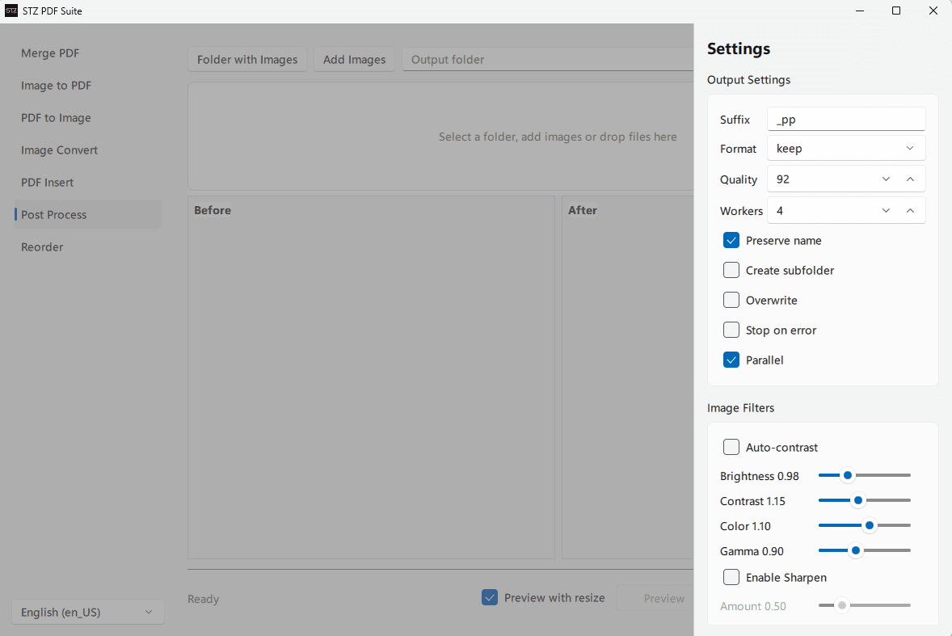The image size is (952, 636).
Task: Click the Color 1.10 label
Action: click(x=745, y=526)
